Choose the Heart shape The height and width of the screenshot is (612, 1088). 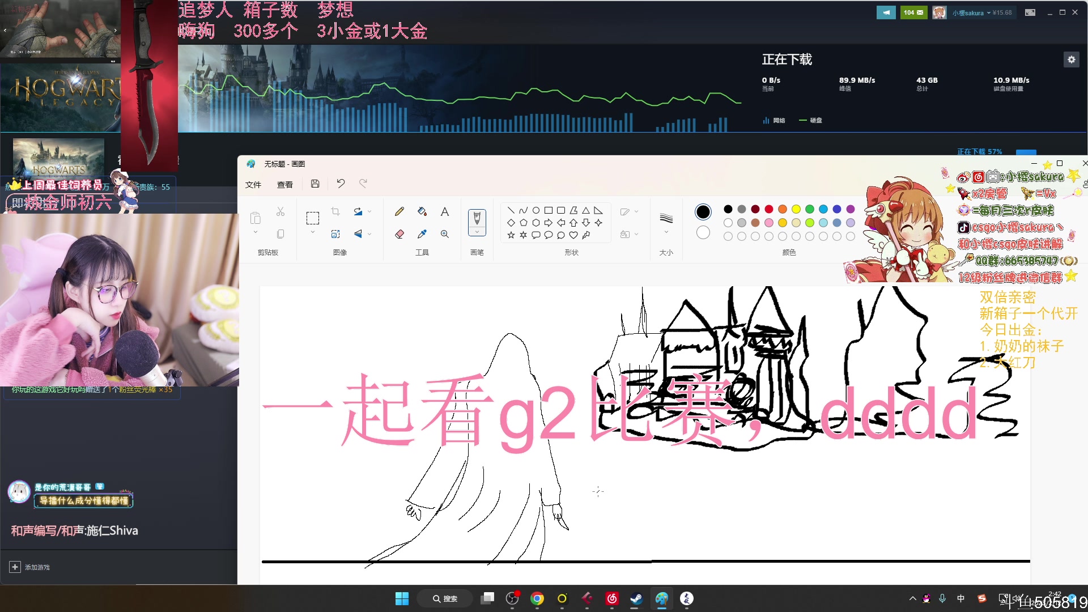[x=573, y=235]
